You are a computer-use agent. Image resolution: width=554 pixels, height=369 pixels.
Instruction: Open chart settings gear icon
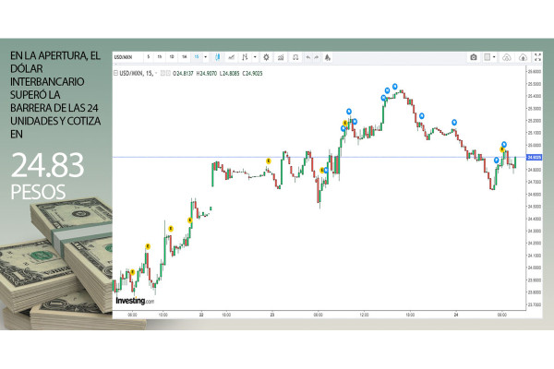tap(267, 57)
